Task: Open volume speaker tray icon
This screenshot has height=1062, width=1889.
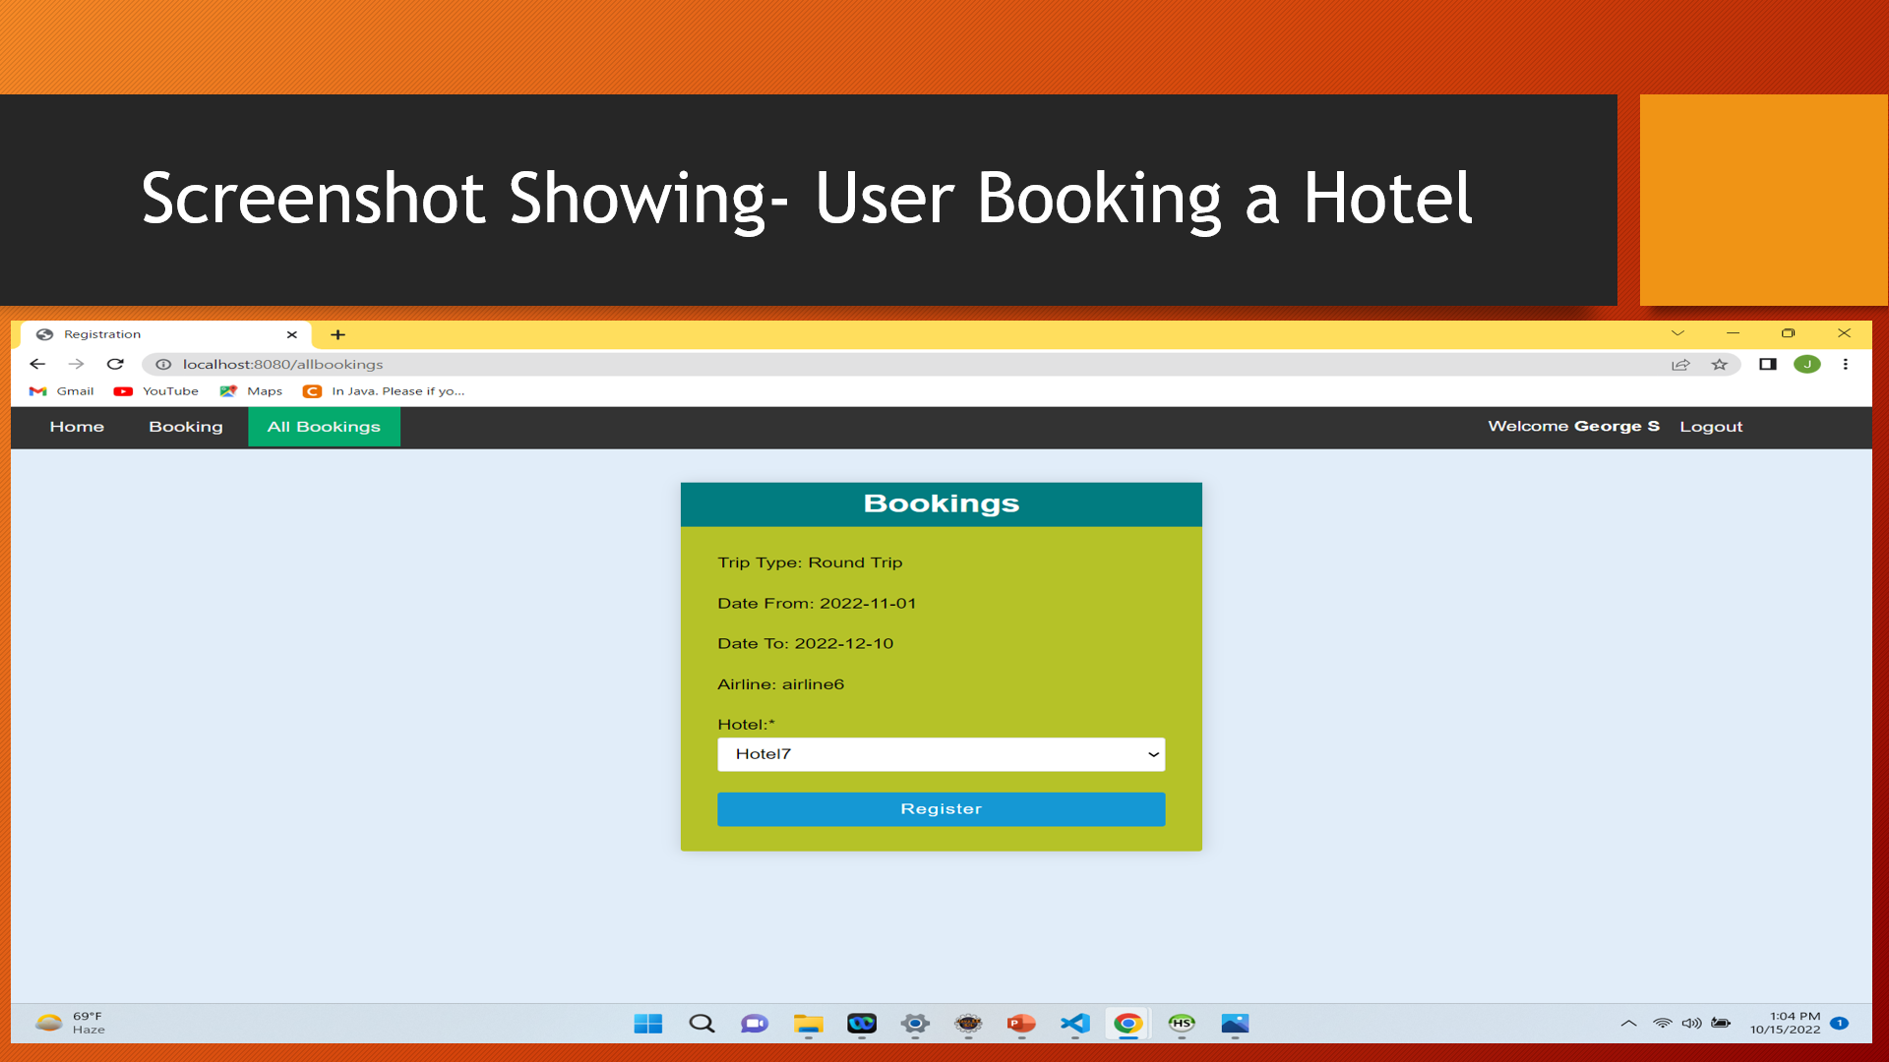Action: tap(1691, 1024)
